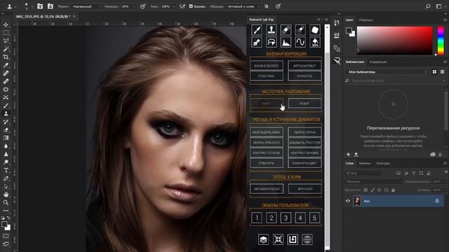Click the stamp icon in Retouch Lab panel
This screenshot has width=449, height=252.
tap(272, 29)
